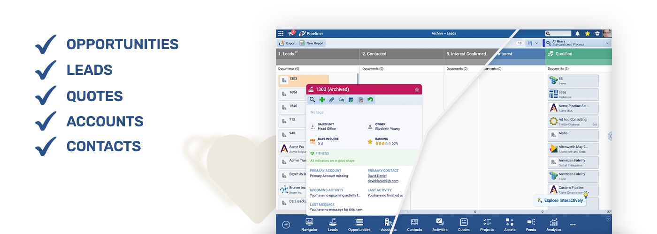Open Activities in bottom menu

click(440, 225)
